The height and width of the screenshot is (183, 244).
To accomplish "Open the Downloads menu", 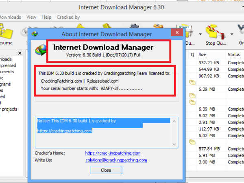I will pyautogui.click(x=10, y=17).
